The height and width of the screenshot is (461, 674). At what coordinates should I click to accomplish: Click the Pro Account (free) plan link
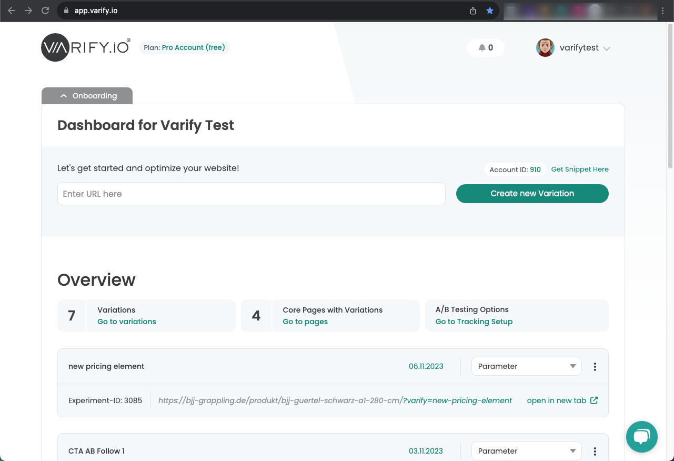pyautogui.click(x=193, y=47)
